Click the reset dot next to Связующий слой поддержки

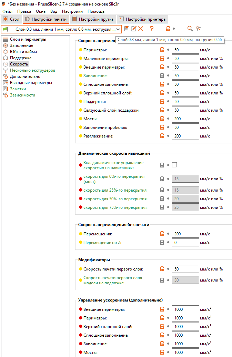tap(168, 110)
